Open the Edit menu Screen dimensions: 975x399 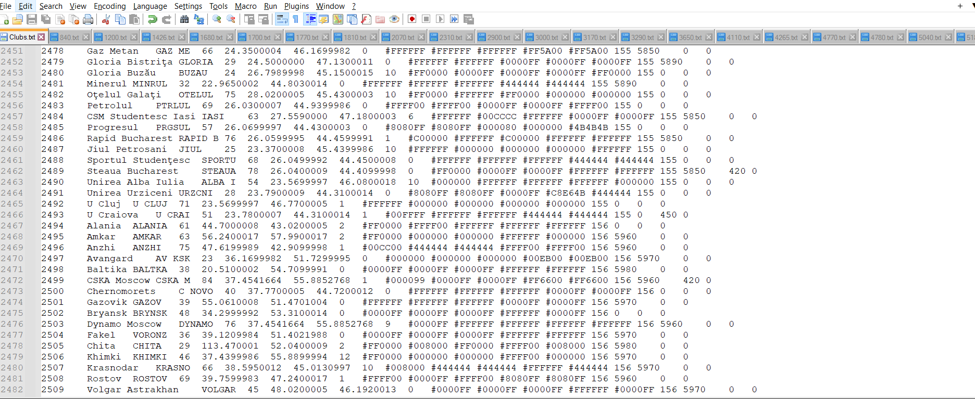coord(26,6)
